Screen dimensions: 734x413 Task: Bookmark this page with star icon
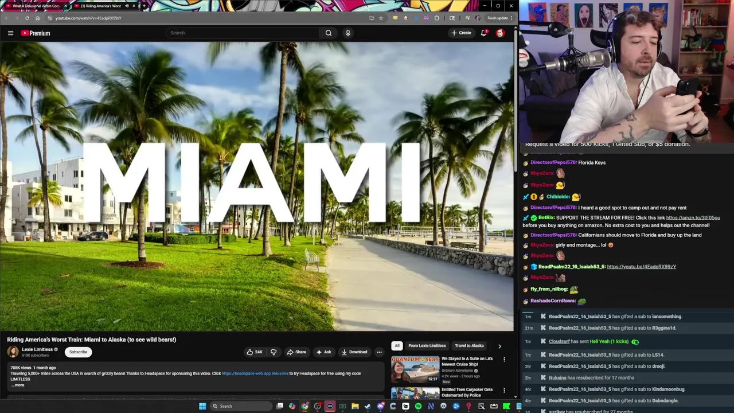click(381, 18)
